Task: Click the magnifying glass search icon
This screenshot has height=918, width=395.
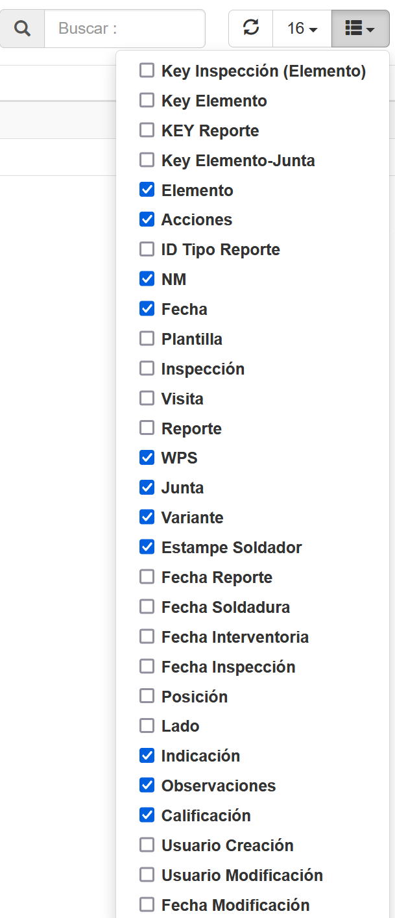Action: 22,29
